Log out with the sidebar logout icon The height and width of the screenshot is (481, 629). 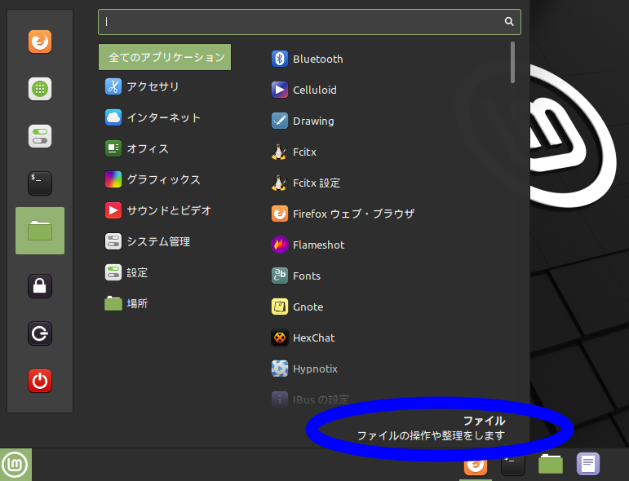40,333
